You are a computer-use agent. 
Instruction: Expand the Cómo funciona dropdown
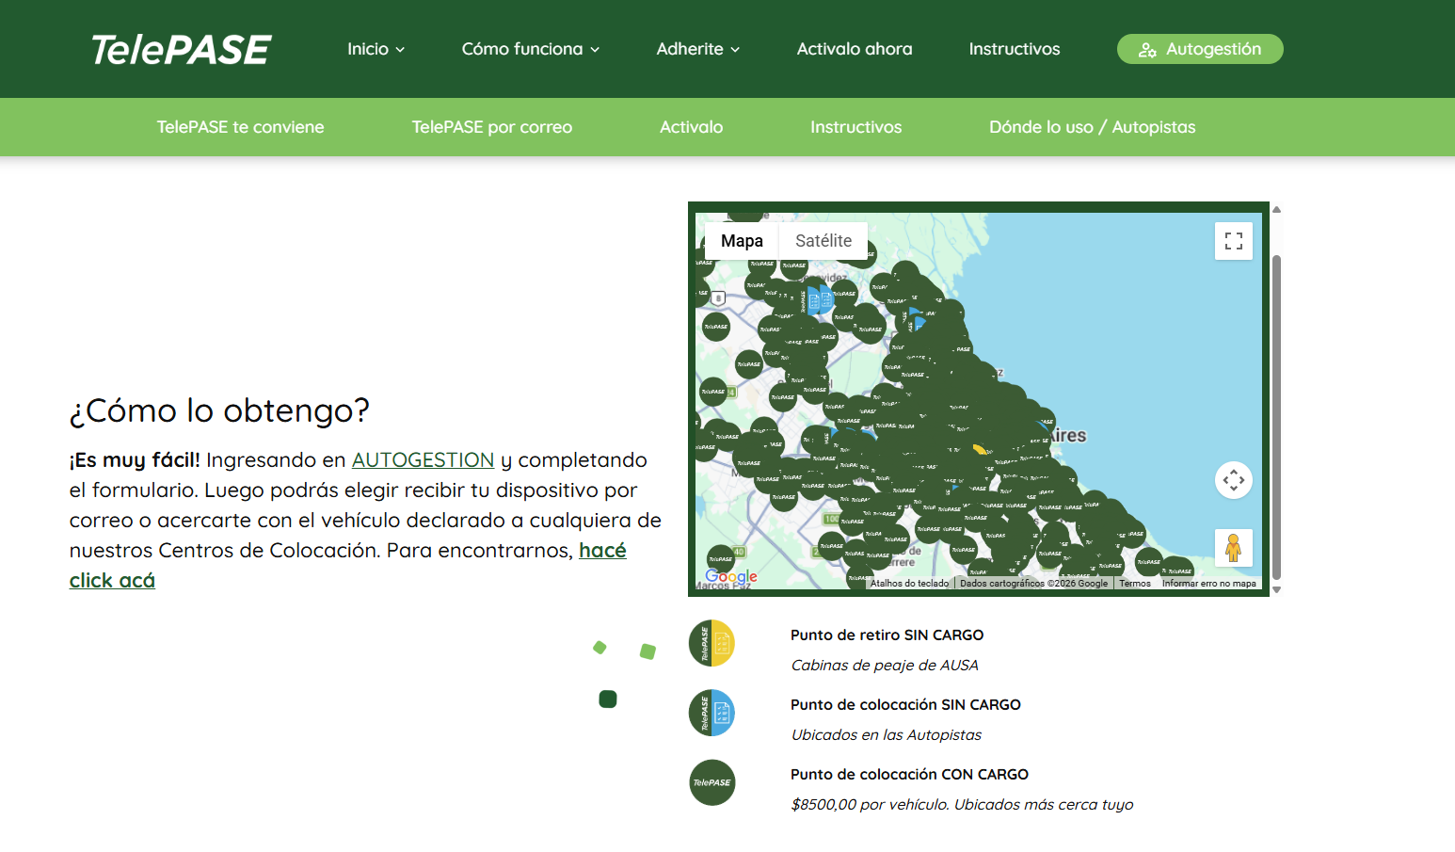(531, 49)
